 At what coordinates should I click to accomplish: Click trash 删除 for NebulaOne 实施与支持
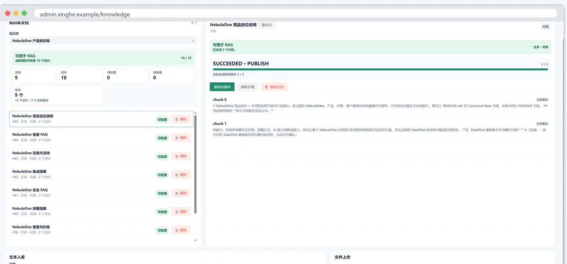(181, 156)
